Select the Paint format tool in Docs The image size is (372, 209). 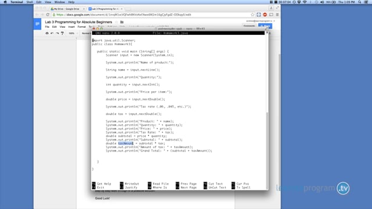coord(62,34)
